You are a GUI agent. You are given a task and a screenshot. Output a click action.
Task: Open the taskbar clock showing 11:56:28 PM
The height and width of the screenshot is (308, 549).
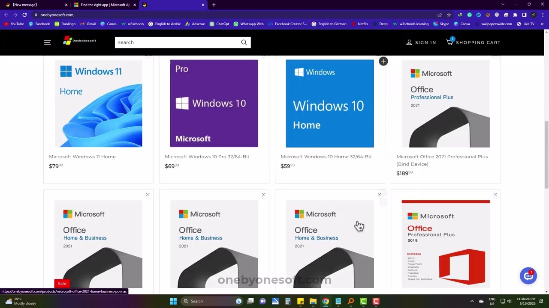click(526, 301)
